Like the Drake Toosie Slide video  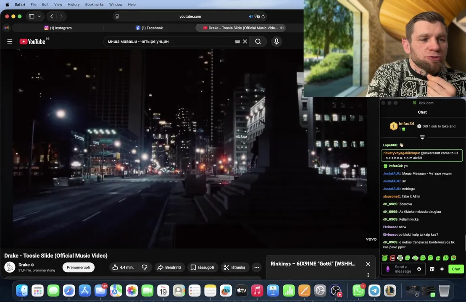point(123,267)
